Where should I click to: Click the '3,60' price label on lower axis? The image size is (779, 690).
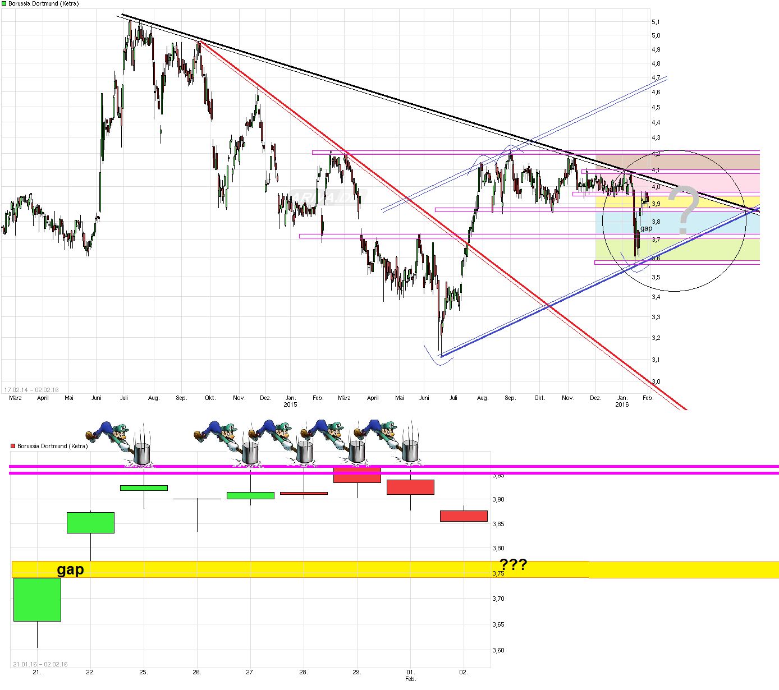pos(498,650)
